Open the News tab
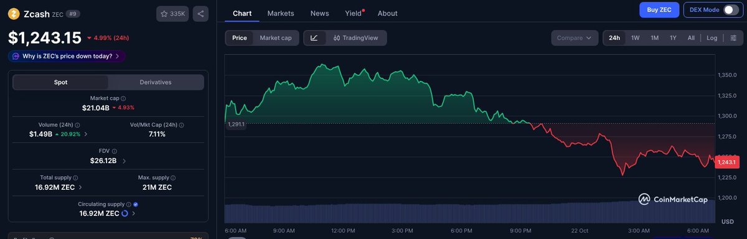 (319, 13)
